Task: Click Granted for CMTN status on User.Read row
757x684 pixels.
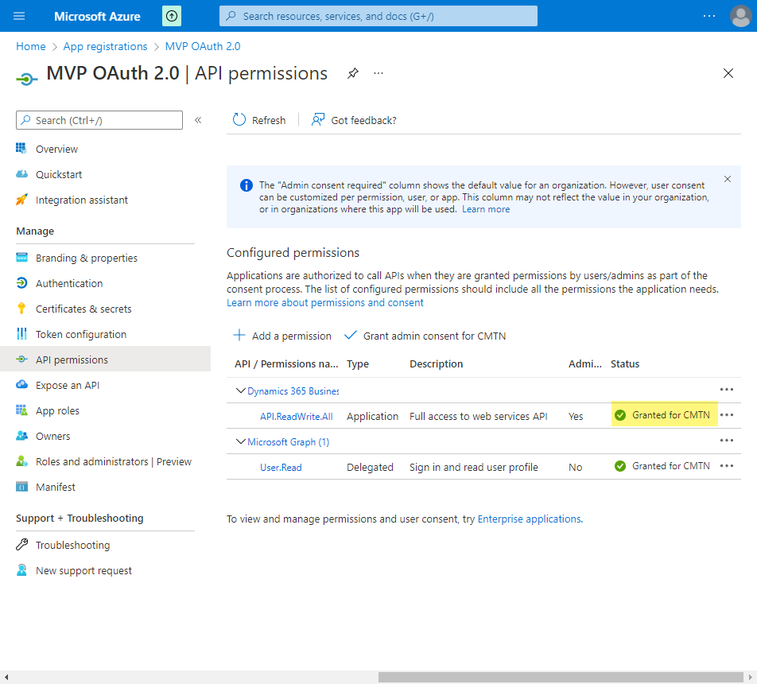Action: [x=662, y=466]
